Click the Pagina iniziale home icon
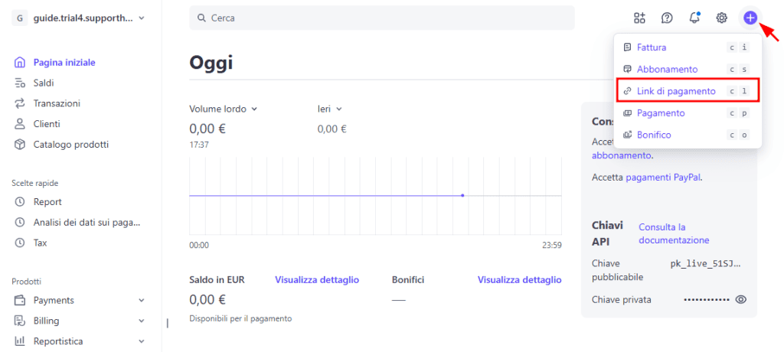 [19, 63]
